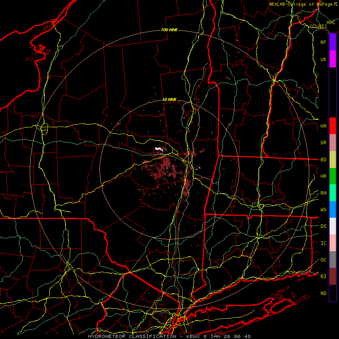Select the yellow BD legend swatch
Viewport: 339px width, 339px height.
coord(333,160)
